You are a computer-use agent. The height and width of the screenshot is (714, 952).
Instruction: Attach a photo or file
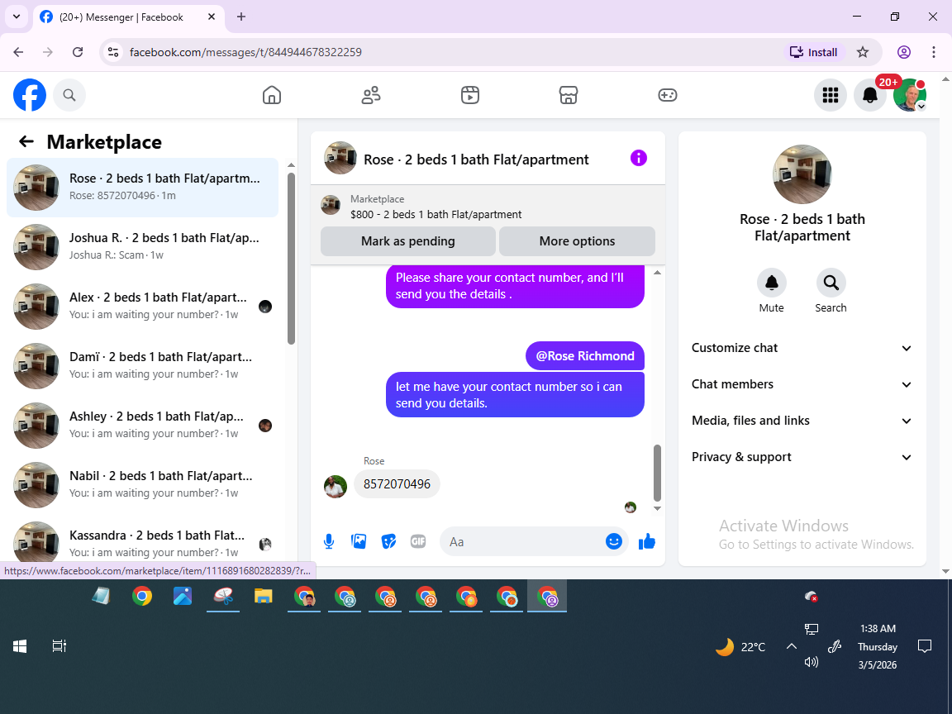359,541
